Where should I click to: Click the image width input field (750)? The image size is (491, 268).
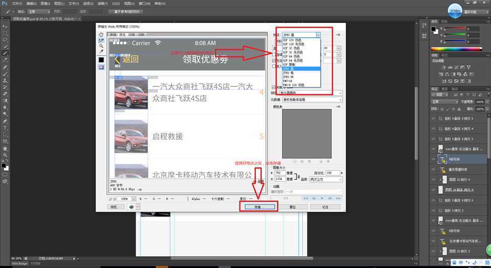[280, 173]
